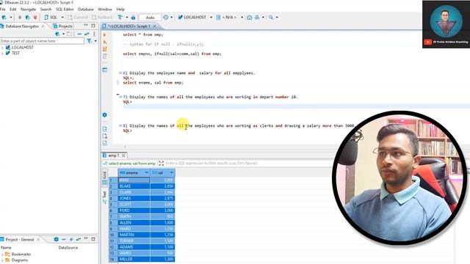Toggle Link with Editor in Database Navigator
This screenshot has height=264, width=470.
87,34
